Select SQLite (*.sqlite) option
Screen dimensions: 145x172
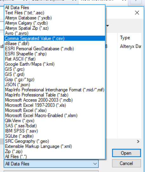tap(54, 136)
